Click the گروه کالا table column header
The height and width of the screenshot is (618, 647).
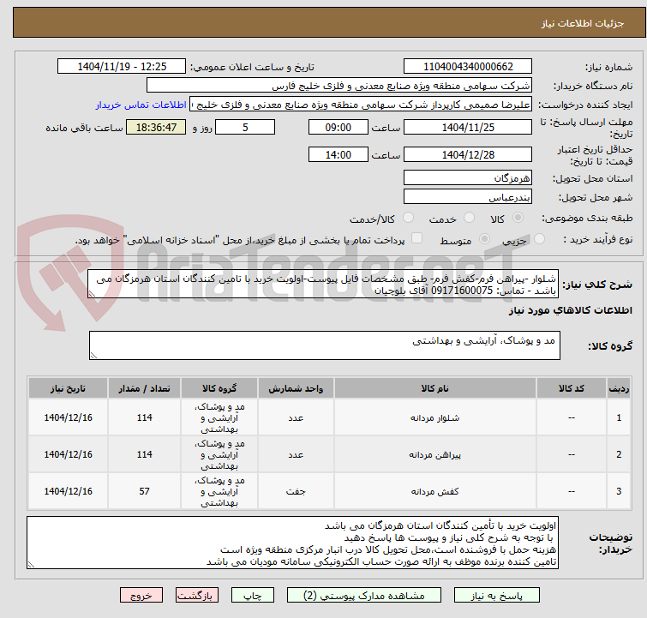pyautogui.click(x=219, y=388)
